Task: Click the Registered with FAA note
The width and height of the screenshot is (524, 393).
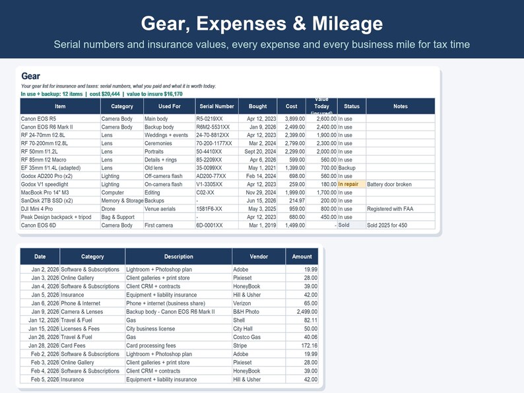Action: pos(401,208)
